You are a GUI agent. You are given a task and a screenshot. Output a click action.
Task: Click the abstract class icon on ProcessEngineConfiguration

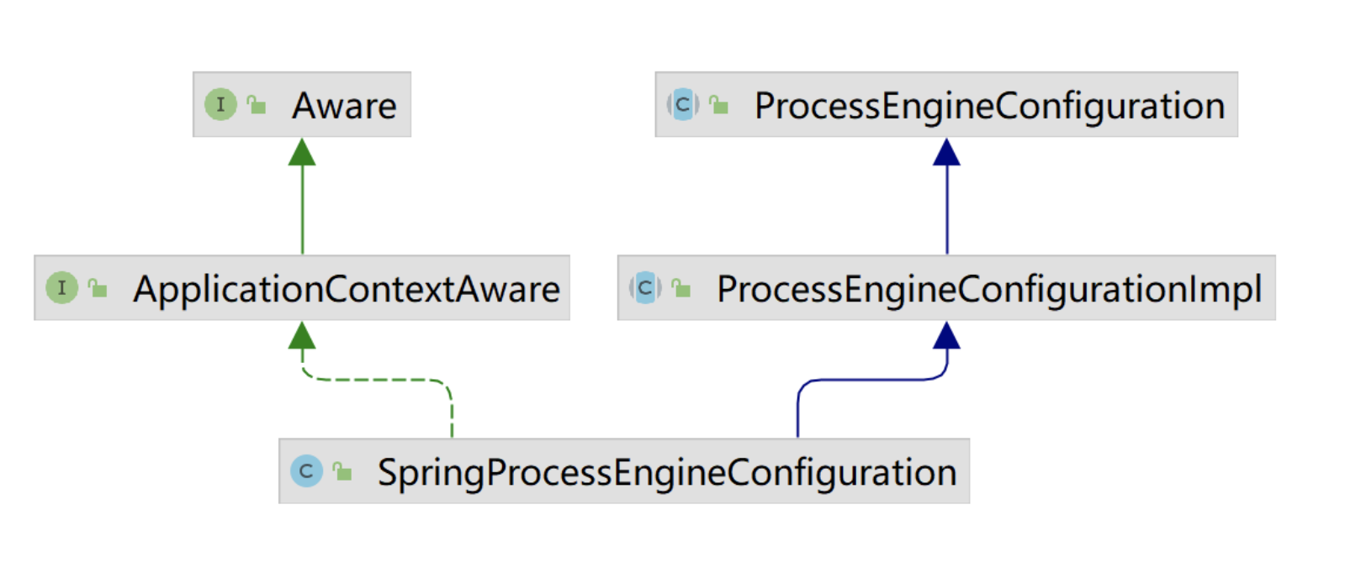pos(683,105)
